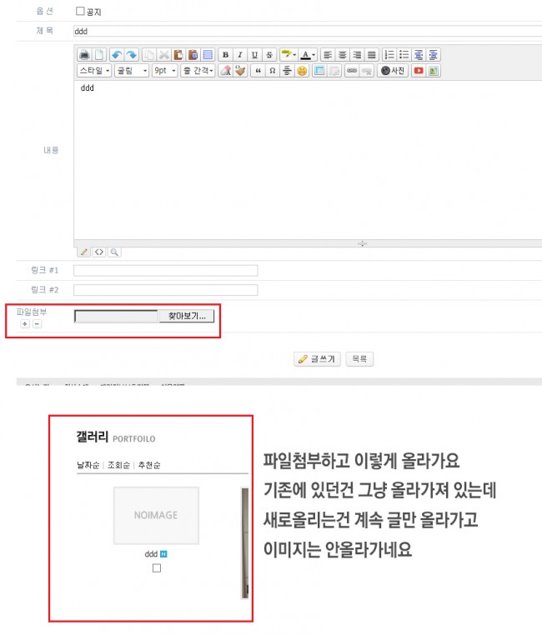
Task: Insert horizontal line icon
Action: click(287, 71)
